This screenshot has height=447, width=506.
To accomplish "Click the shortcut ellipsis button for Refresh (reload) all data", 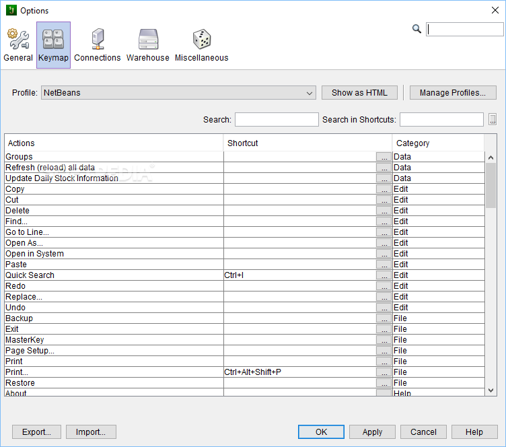I will tap(384, 168).
